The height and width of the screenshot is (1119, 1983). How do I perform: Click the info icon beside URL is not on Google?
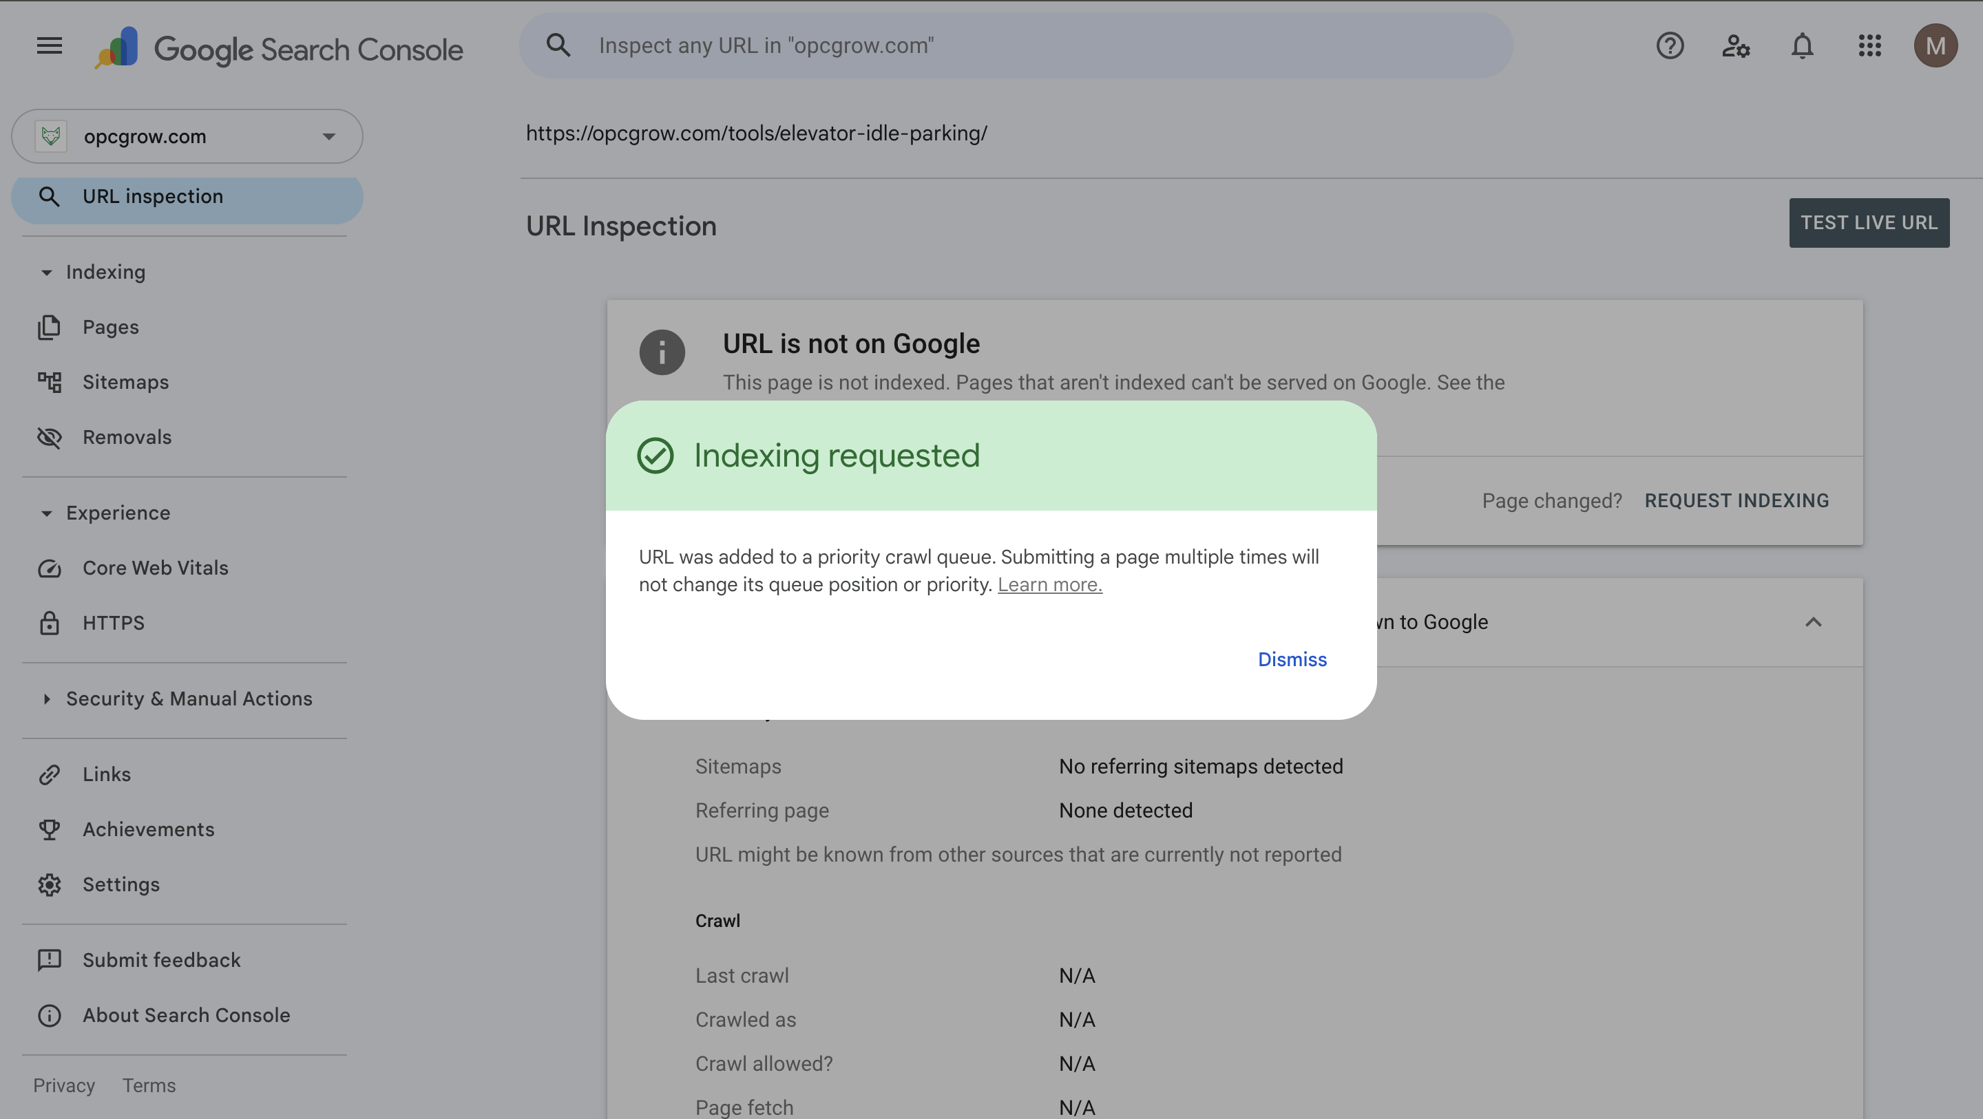pyautogui.click(x=662, y=352)
